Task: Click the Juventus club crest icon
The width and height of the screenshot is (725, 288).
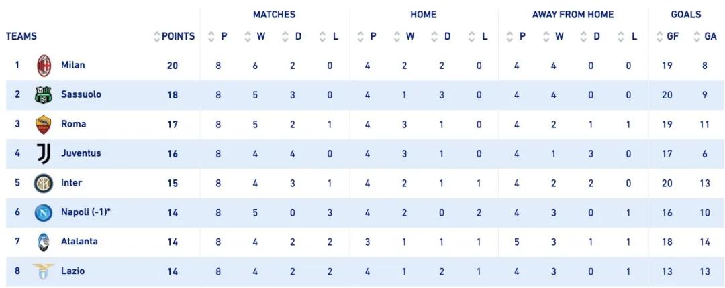Action: tap(44, 154)
